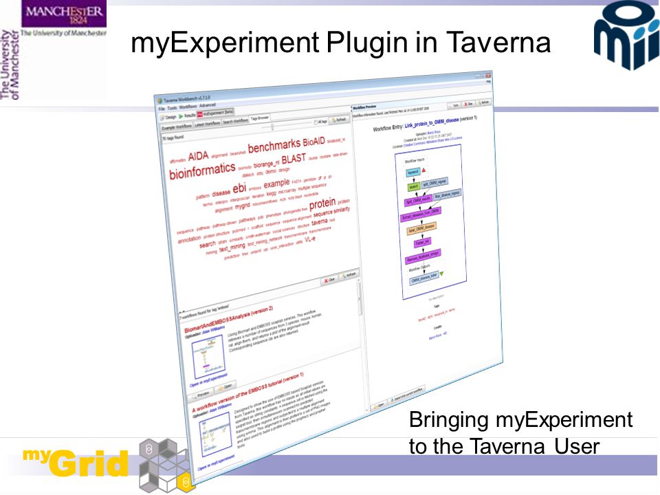Refresh the tag cloud
Viewport: 660px width, 495px height.
point(339,120)
